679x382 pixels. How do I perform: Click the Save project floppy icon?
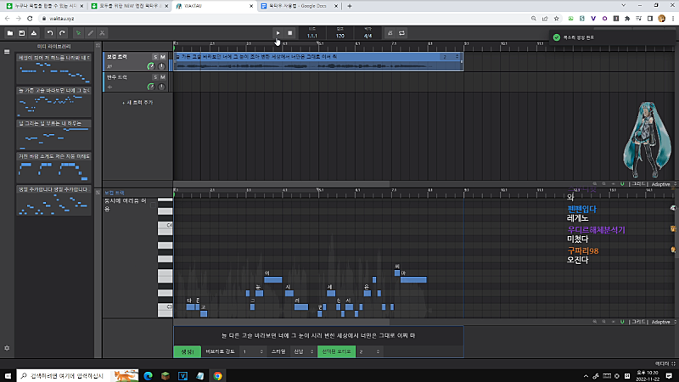(22, 33)
